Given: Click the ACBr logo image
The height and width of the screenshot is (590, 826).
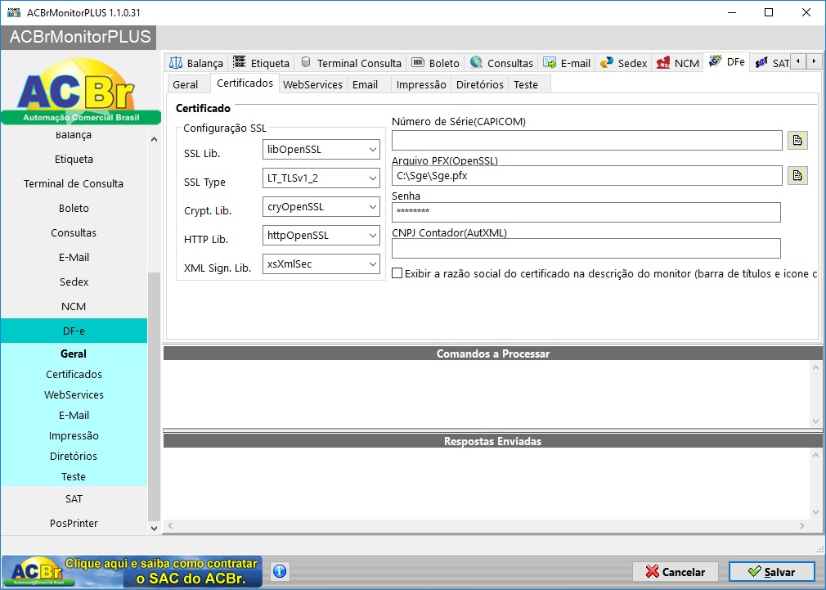Looking at the screenshot, I should point(81,92).
